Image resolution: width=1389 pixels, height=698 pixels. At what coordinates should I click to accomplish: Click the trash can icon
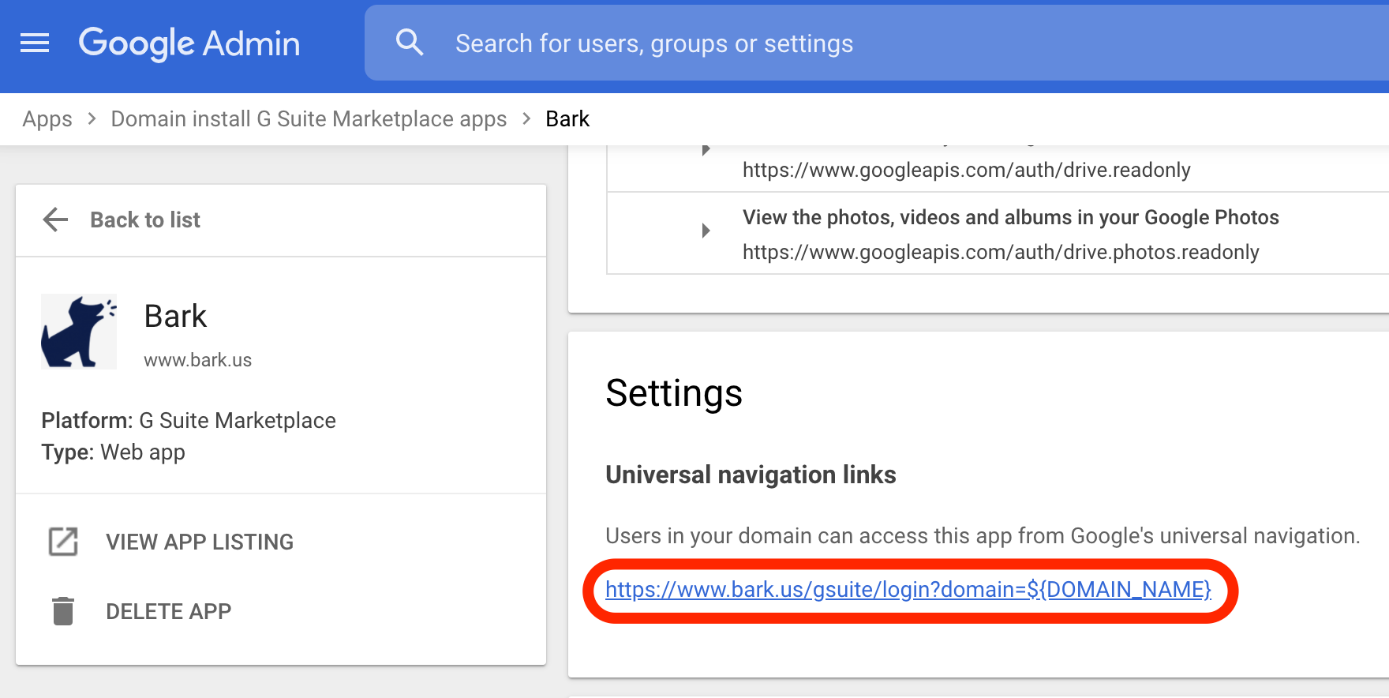pos(63,611)
